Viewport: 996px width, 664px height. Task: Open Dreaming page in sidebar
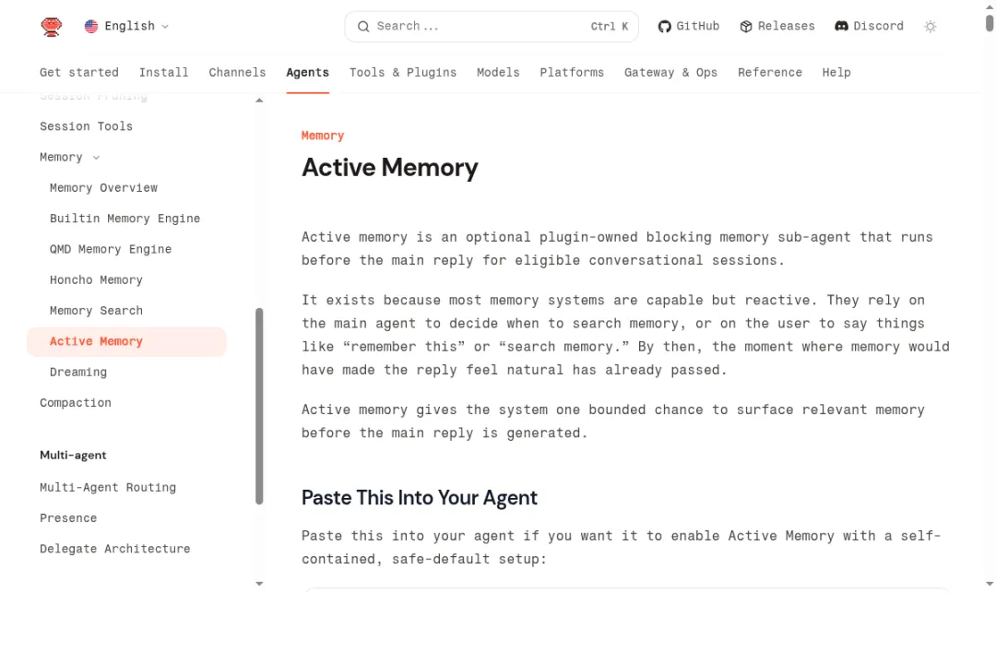(x=78, y=373)
